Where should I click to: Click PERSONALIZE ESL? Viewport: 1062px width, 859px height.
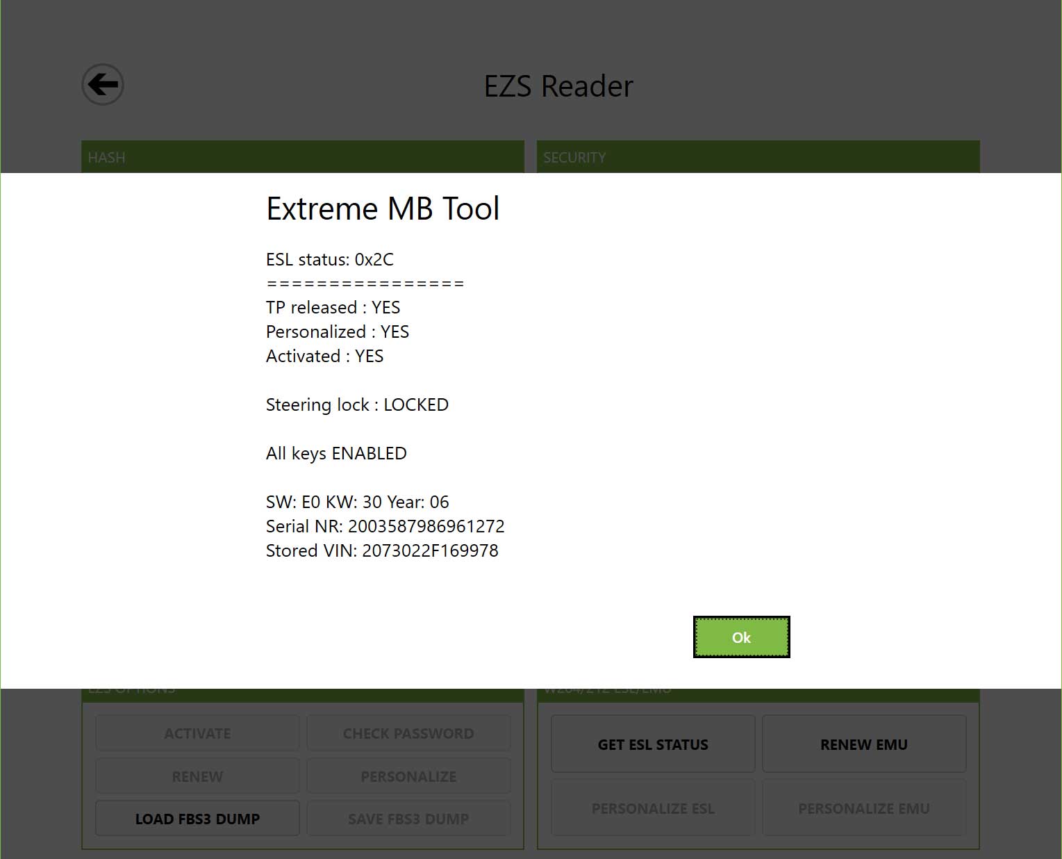[x=652, y=808]
